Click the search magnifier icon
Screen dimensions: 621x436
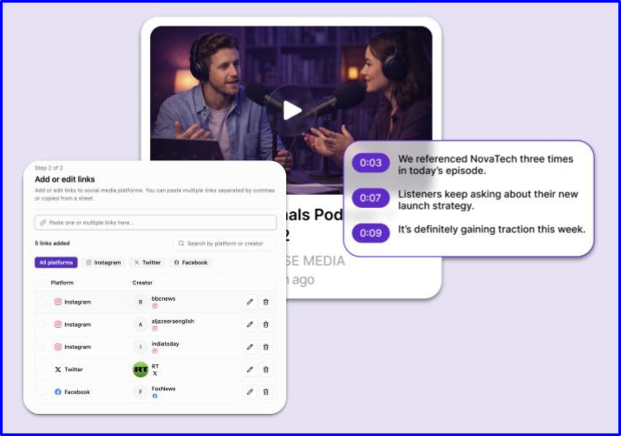pyautogui.click(x=181, y=243)
